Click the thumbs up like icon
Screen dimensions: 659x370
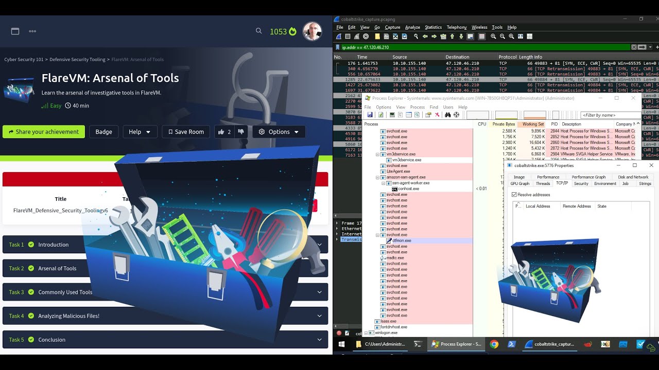pyautogui.click(x=221, y=132)
